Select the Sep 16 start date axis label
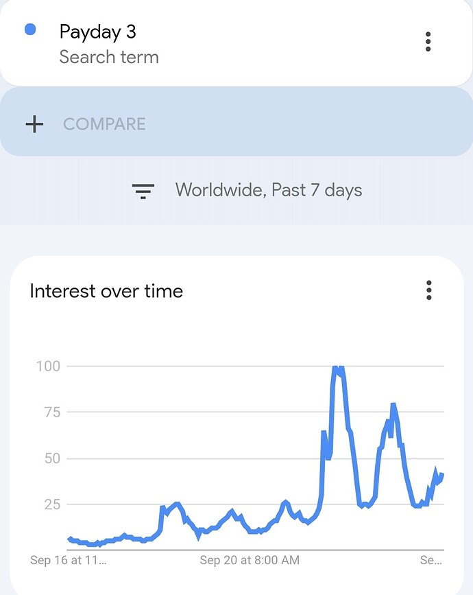Viewport: 473px width, 595px height. pos(69,560)
